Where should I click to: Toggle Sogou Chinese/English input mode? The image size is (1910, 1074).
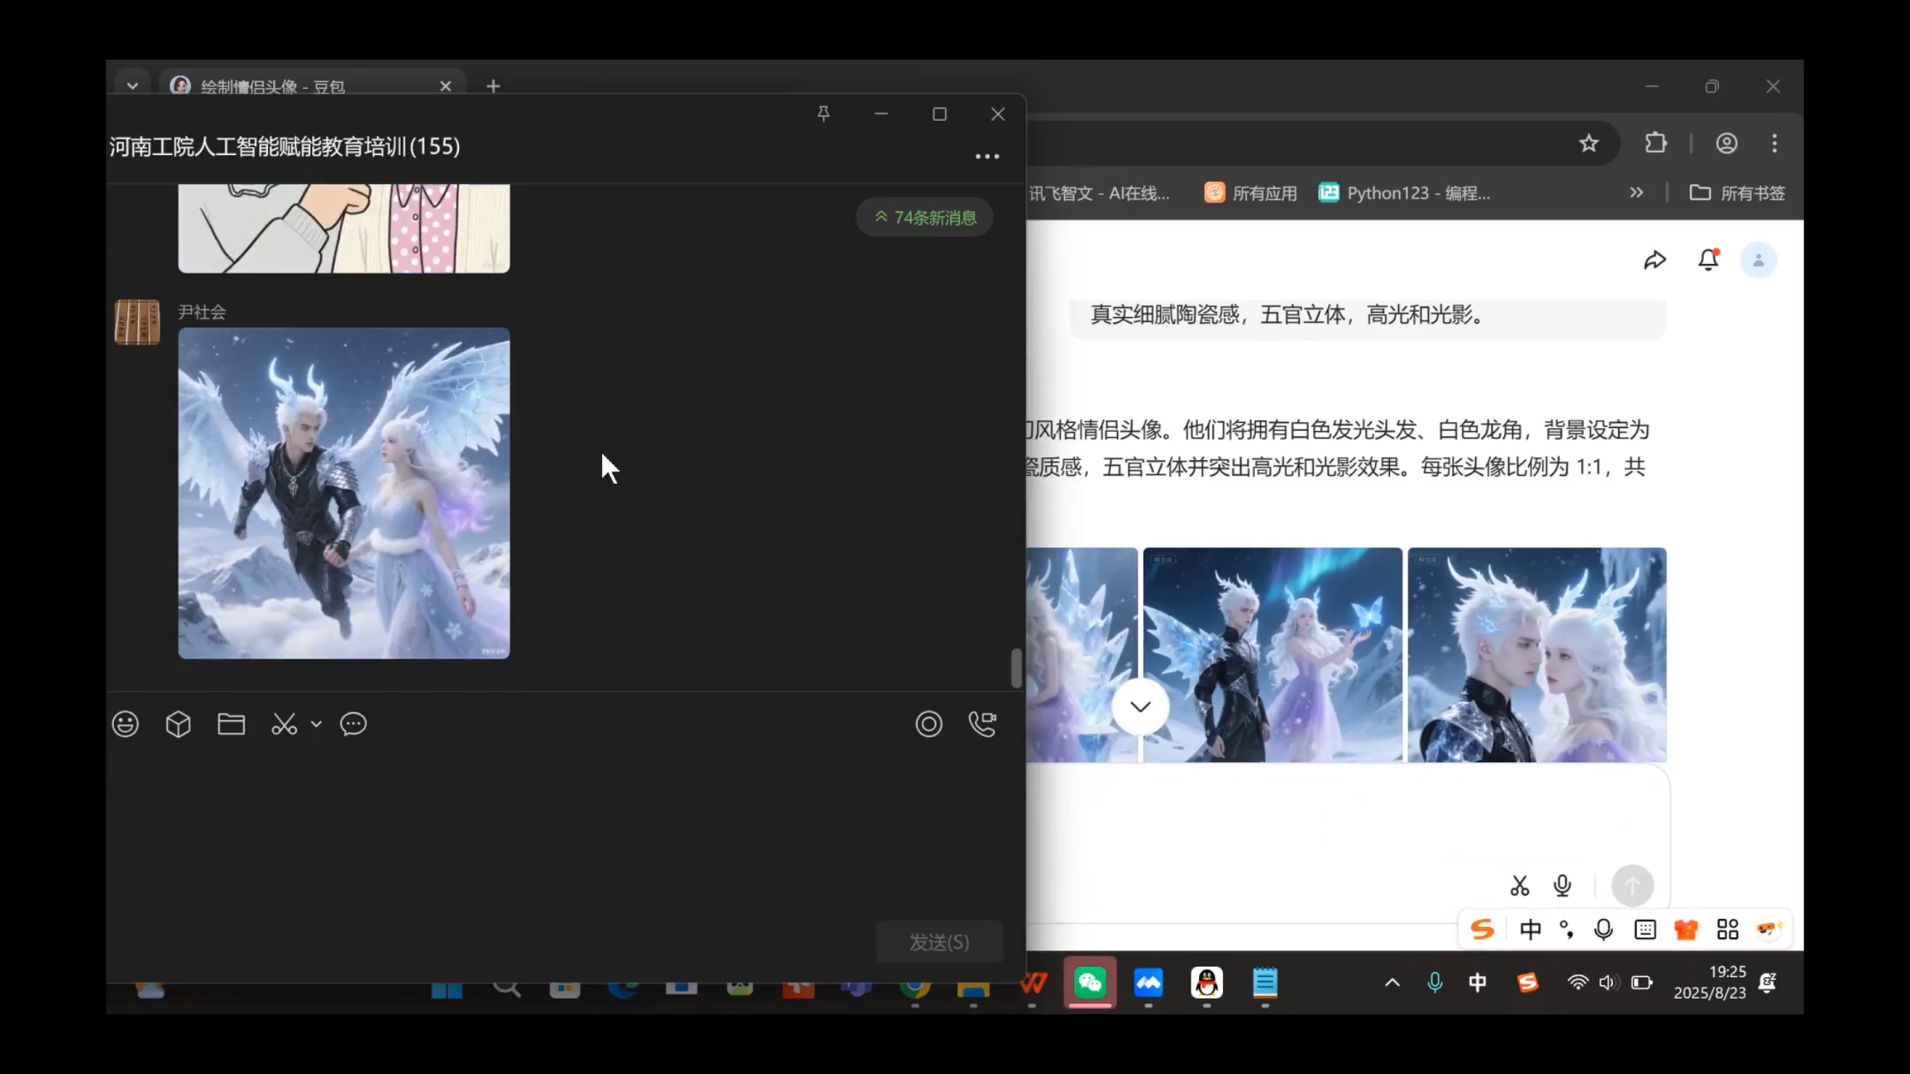[1530, 929]
